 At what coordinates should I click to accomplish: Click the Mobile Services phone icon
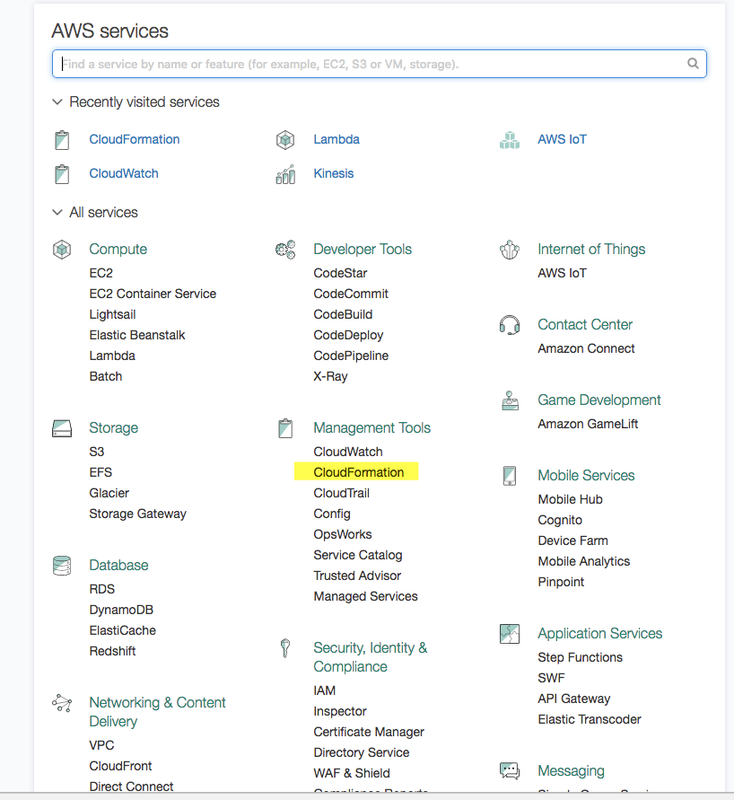pyautogui.click(x=510, y=476)
